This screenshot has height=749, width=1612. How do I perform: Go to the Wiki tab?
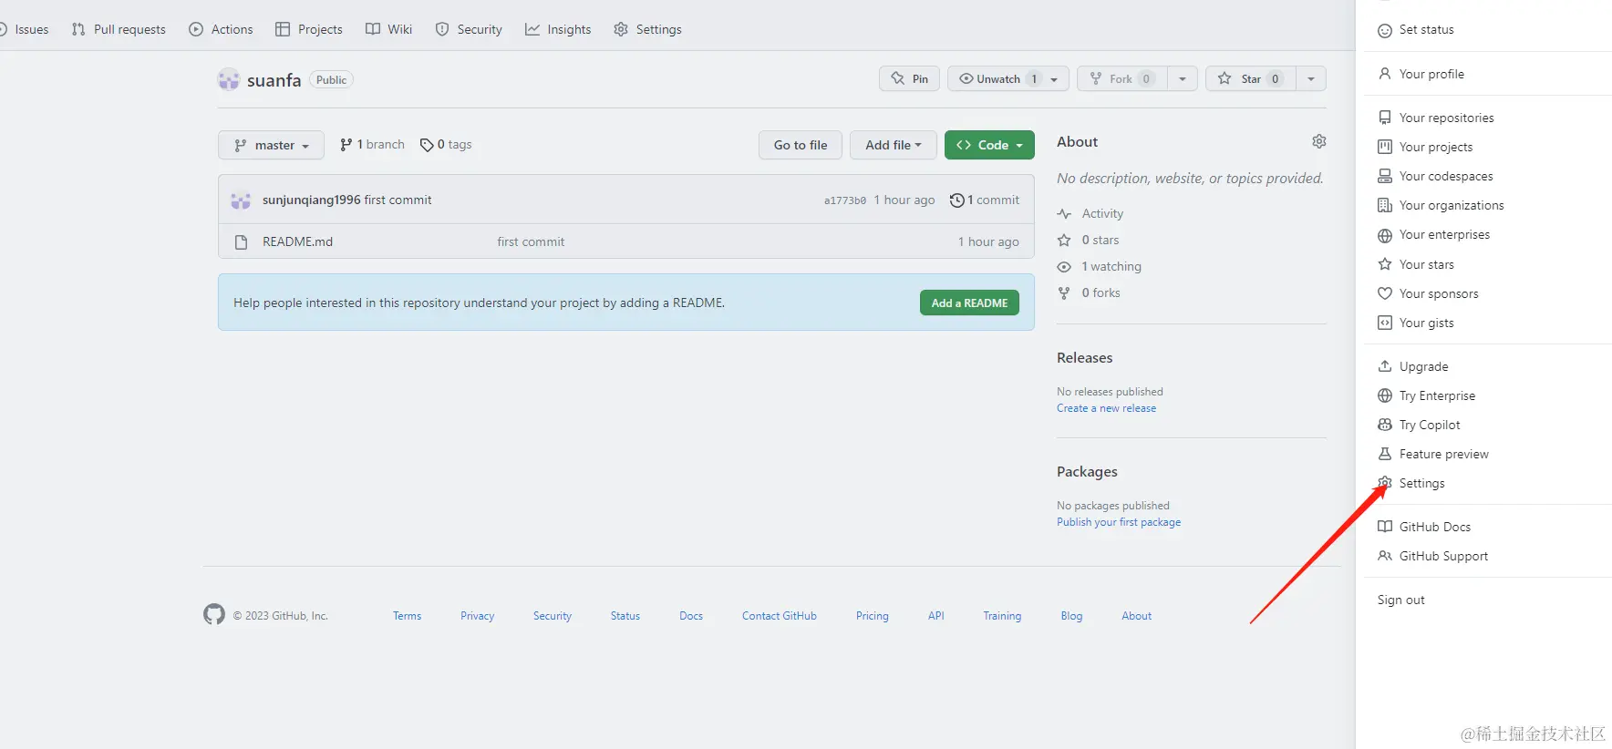[389, 29]
